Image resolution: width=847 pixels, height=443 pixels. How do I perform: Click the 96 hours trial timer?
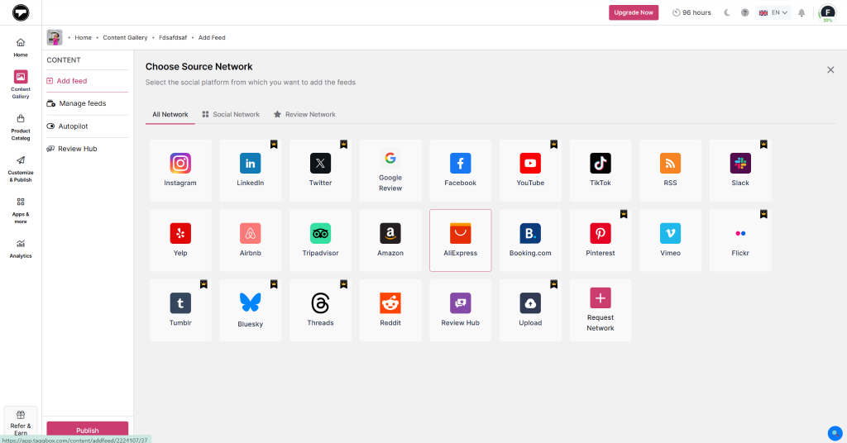[x=691, y=12]
